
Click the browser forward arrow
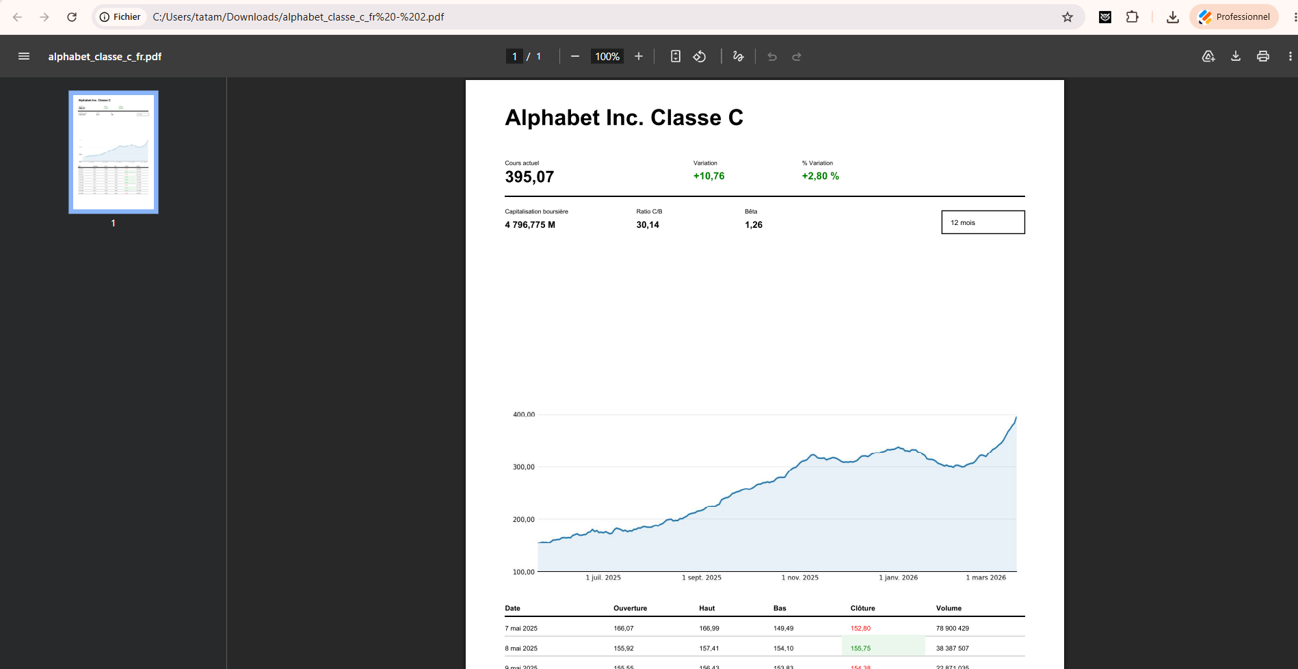(x=44, y=17)
